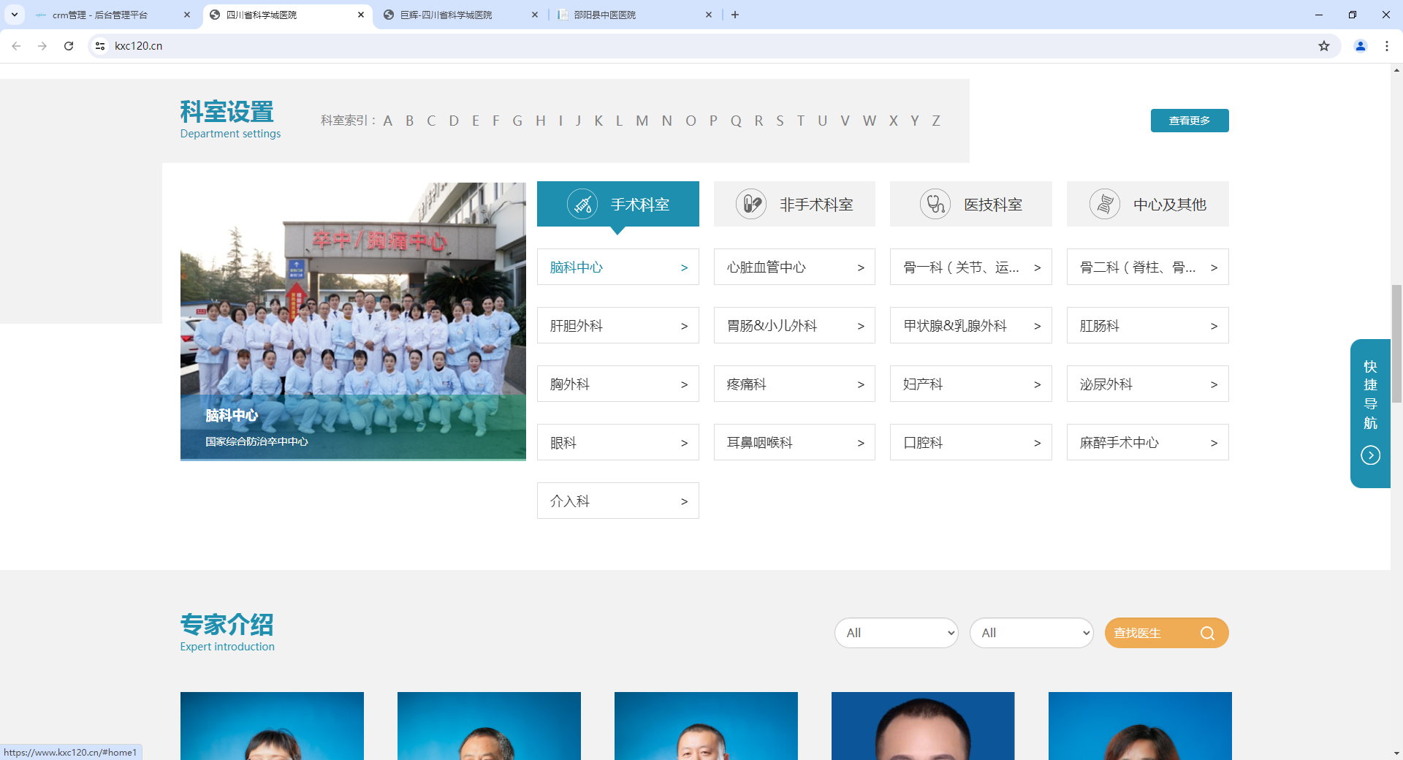Viewport: 1403px width, 760px height.
Task: Open the 介入科 department
Action: tap(618, 501)
